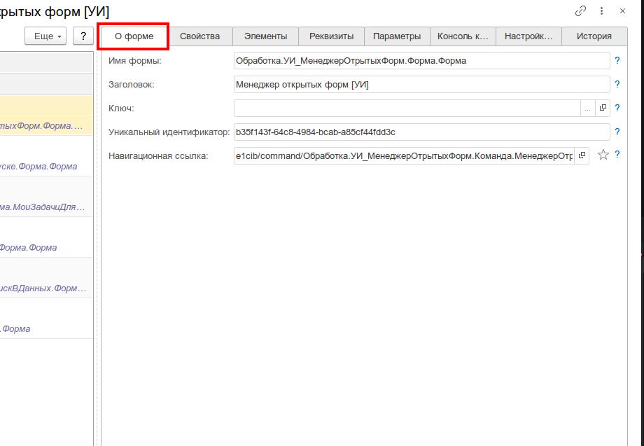
Task: Switch to the Свойства tab
Action: (200, 36)
